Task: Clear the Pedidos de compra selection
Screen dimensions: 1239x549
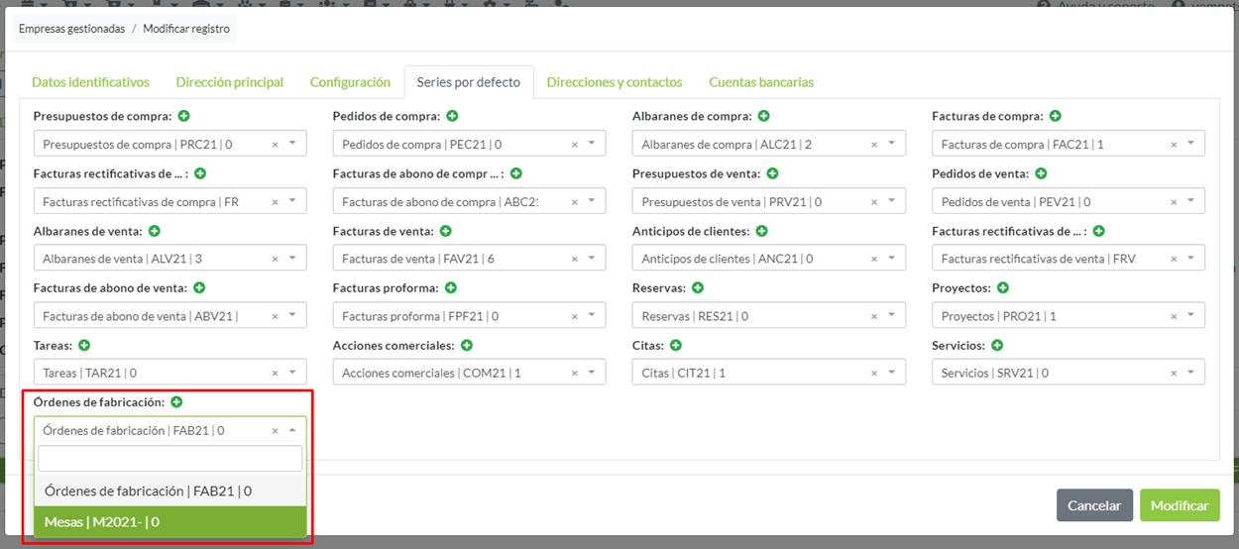Action: pos(575,145)
